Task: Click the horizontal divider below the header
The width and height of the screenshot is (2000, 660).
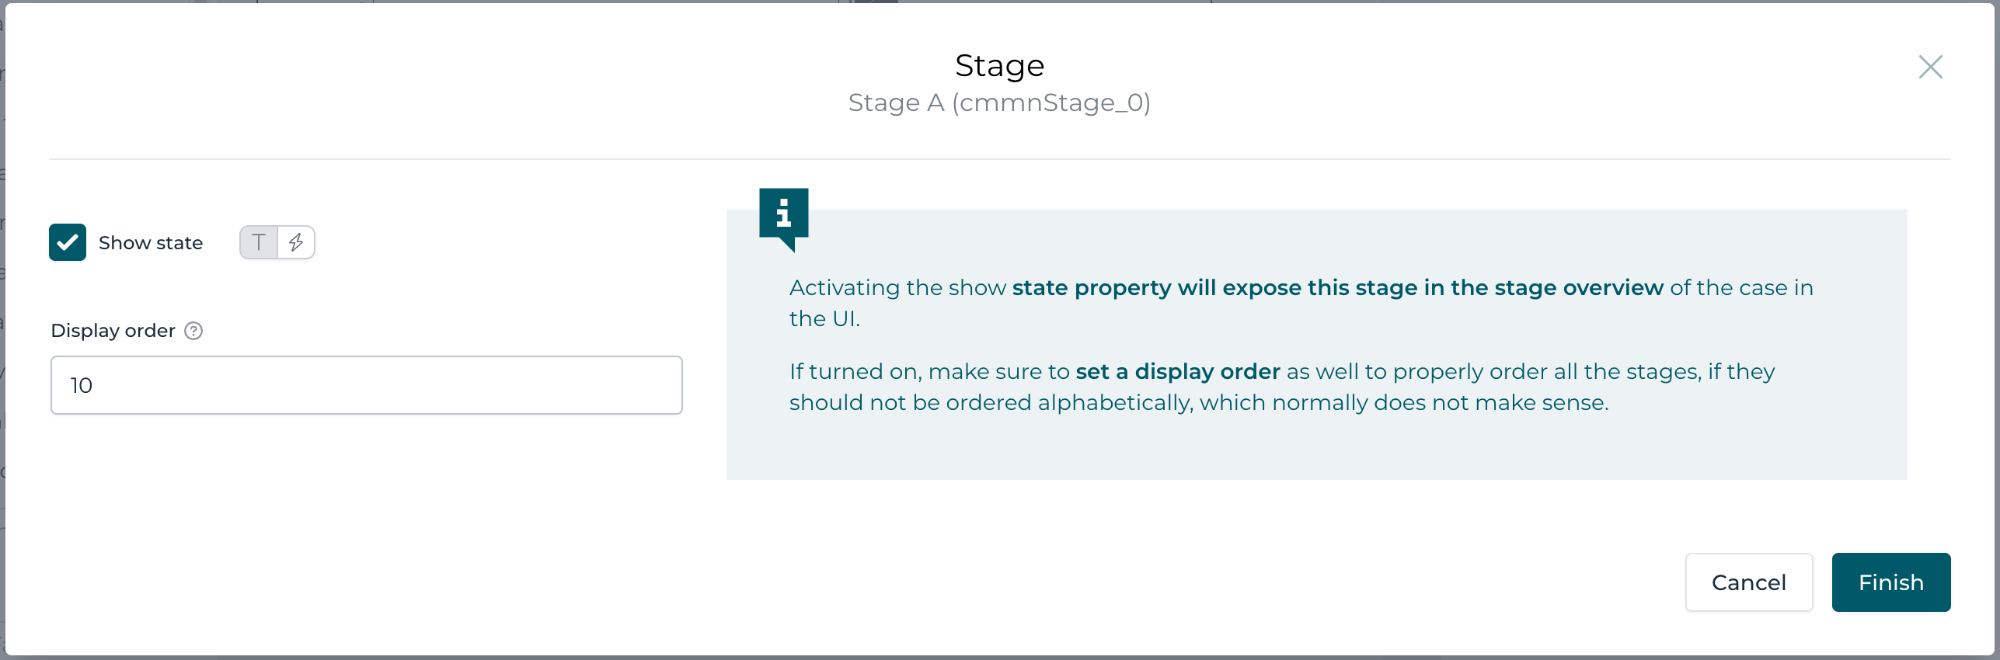Action: [x=999, y=159]
